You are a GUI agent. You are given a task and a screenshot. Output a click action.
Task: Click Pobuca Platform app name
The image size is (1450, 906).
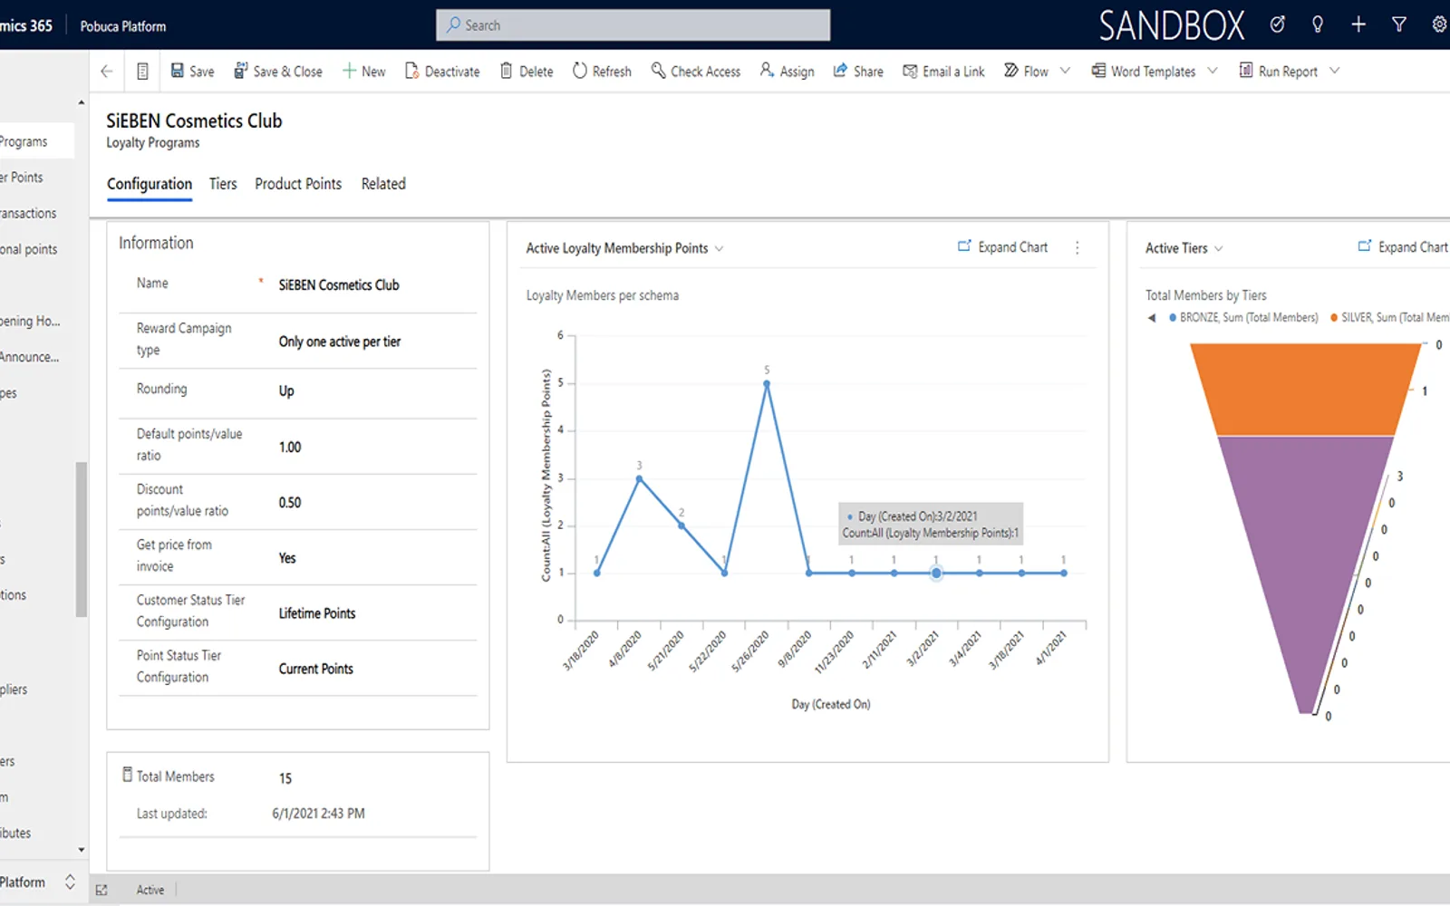pos(123,26)
